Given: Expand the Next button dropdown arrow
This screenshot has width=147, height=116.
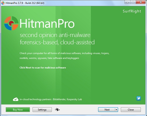Looking at the screenshot, I should tap(116, 110).
